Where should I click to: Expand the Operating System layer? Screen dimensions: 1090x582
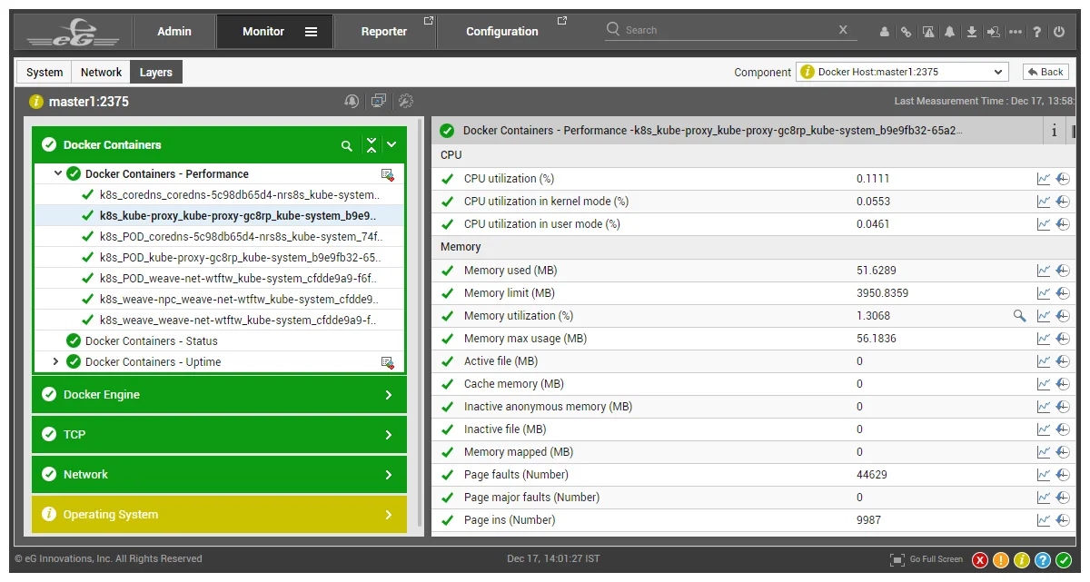pyautogui.click(x=220, y=515)
